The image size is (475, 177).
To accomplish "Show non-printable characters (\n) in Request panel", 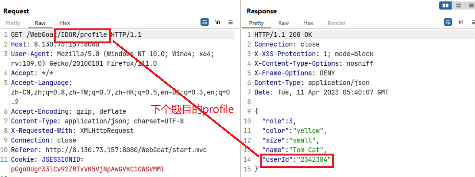I will [218, 22].
